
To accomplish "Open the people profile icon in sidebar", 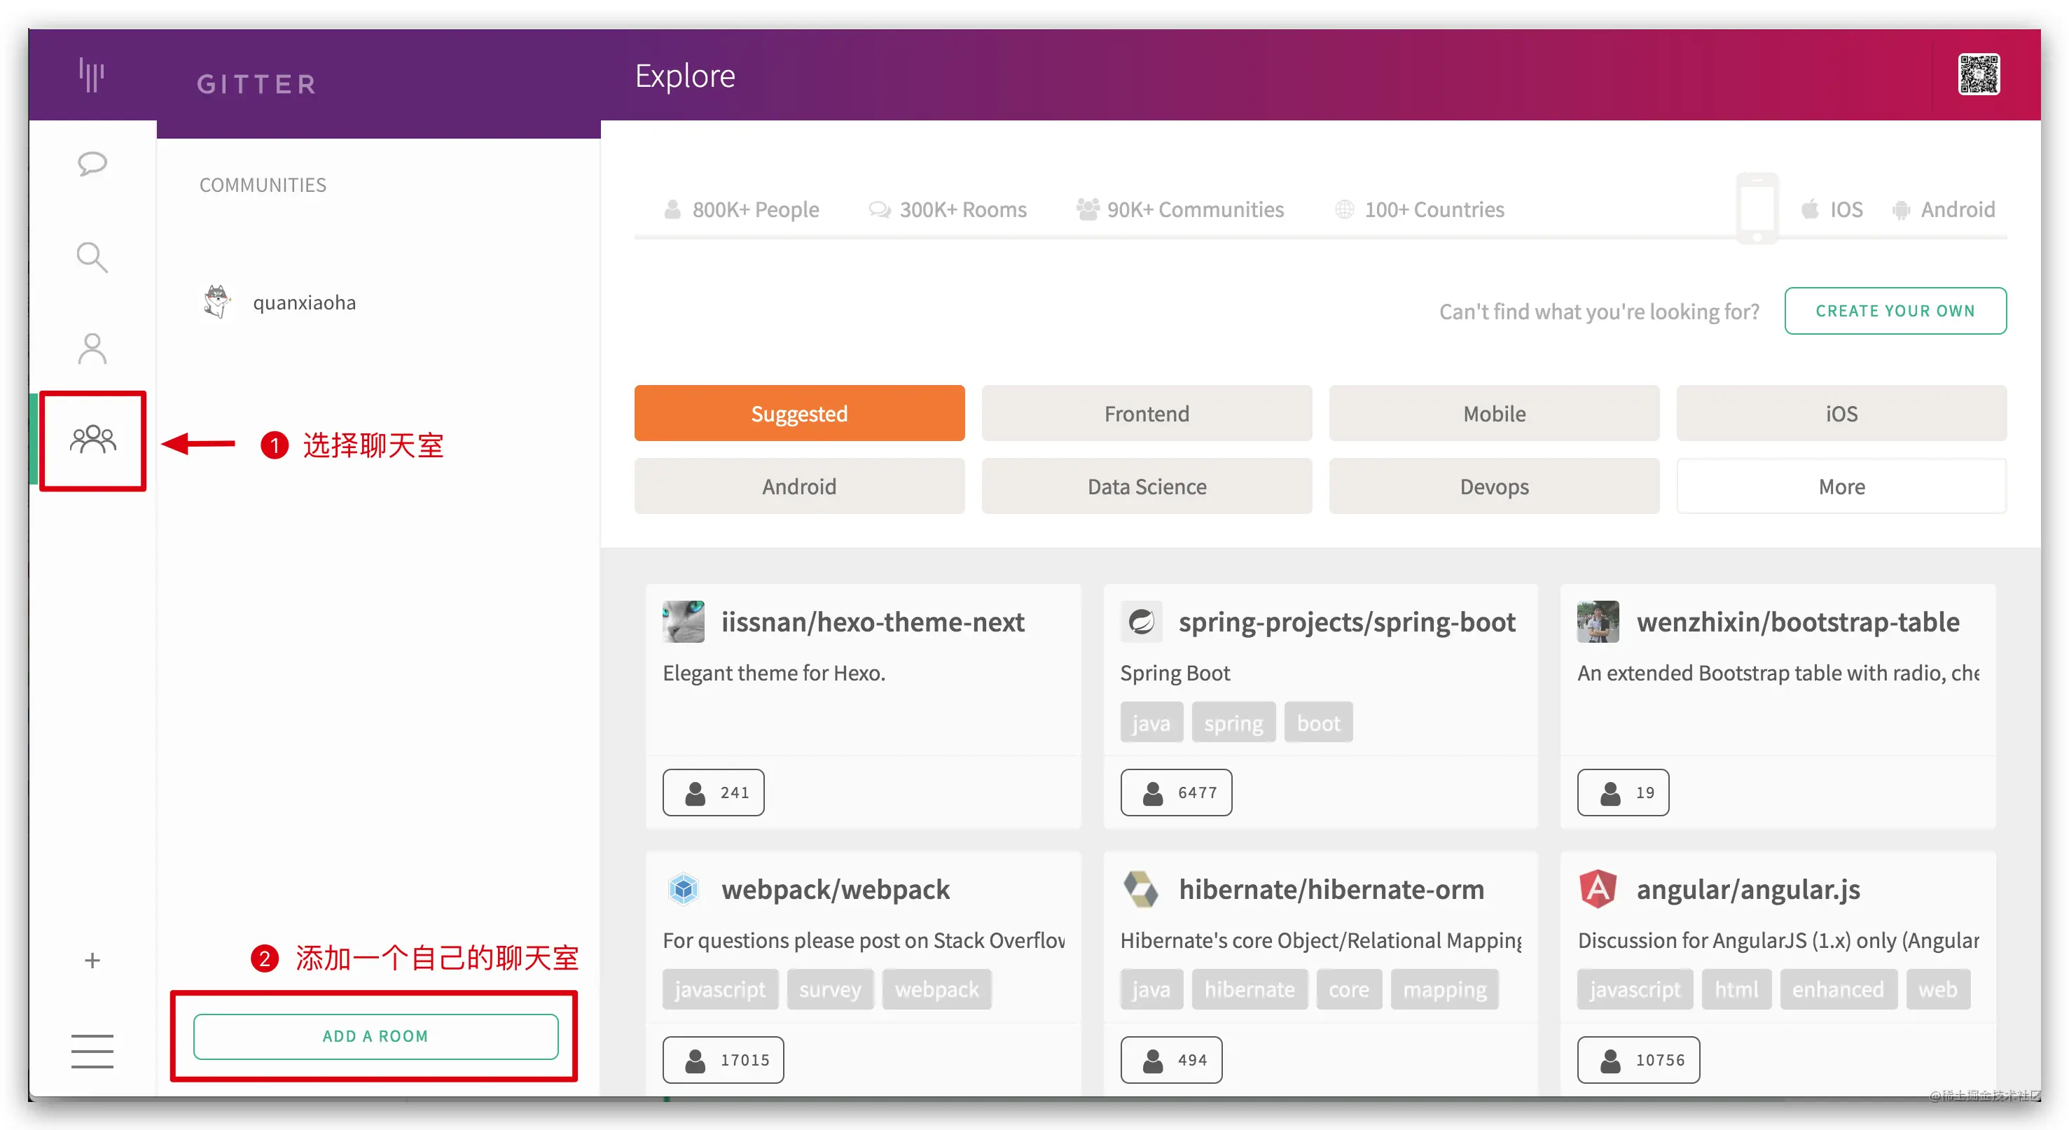I will point(92,349).
